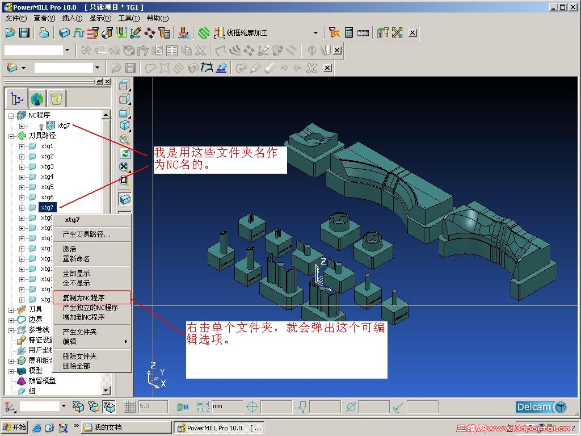Viewport: 581px width, 436px height.
Task: Select the isometric view cube with red corner
Action: (124, 125)
